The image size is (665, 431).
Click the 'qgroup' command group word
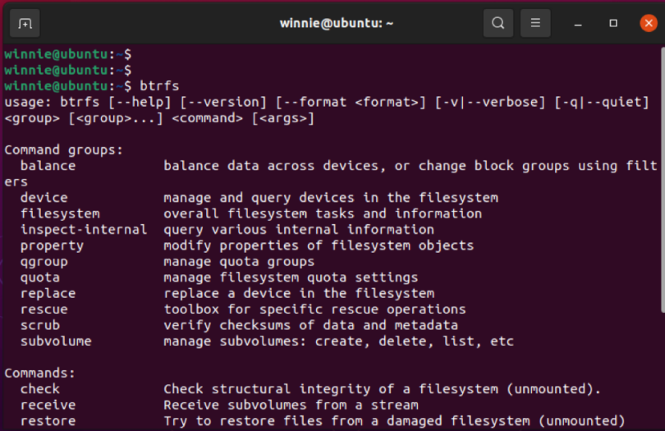pyautogui.click(x=44, y=262)
